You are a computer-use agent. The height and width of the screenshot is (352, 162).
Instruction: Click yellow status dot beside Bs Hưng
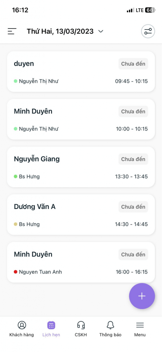(15, 224)
